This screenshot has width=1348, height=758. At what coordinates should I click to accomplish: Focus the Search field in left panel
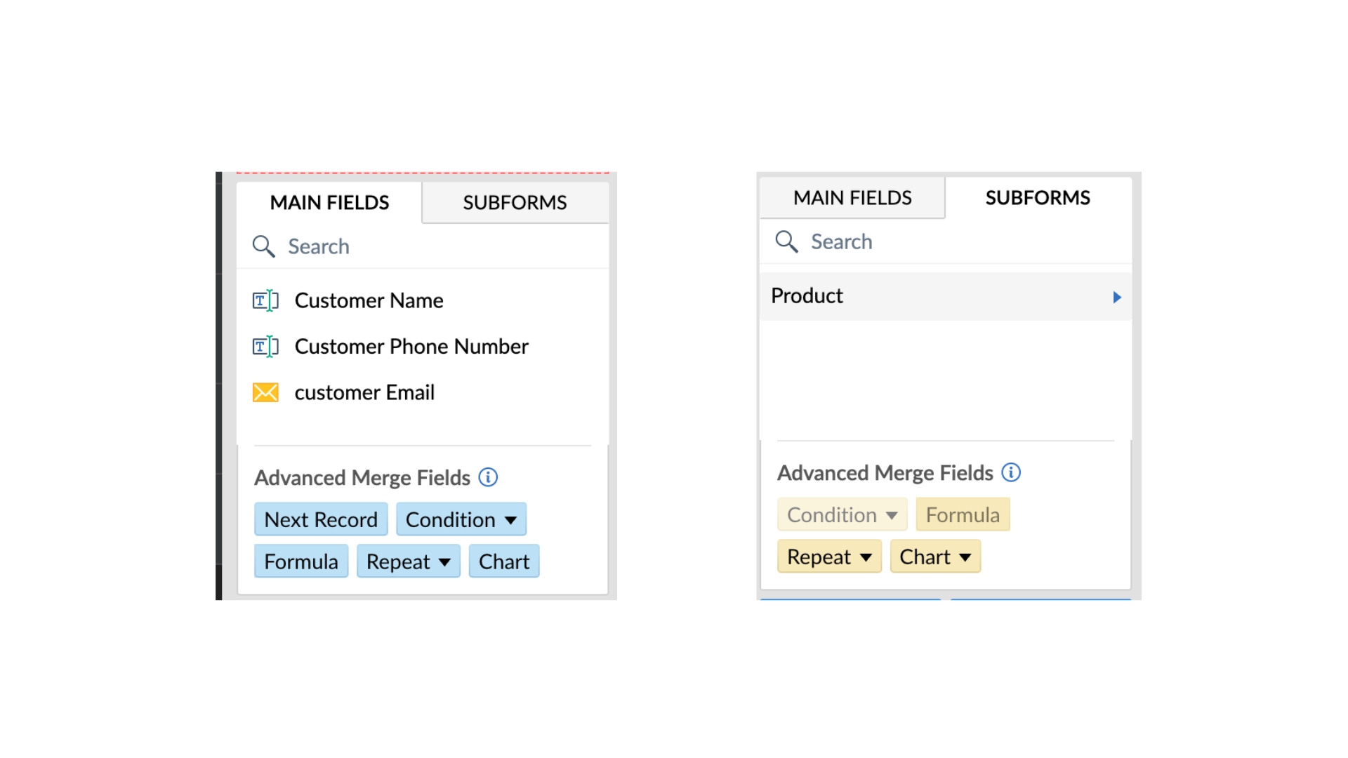pos(423,246)
